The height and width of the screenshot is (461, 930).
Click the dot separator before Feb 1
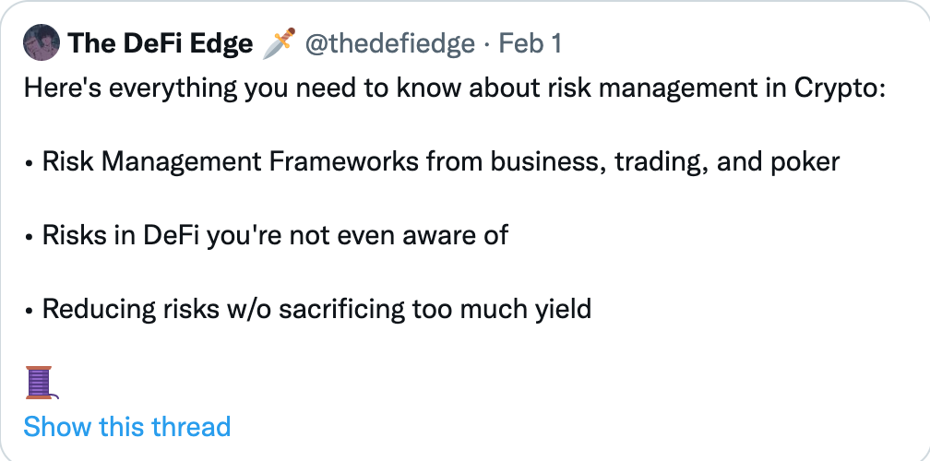pos(486,44)
